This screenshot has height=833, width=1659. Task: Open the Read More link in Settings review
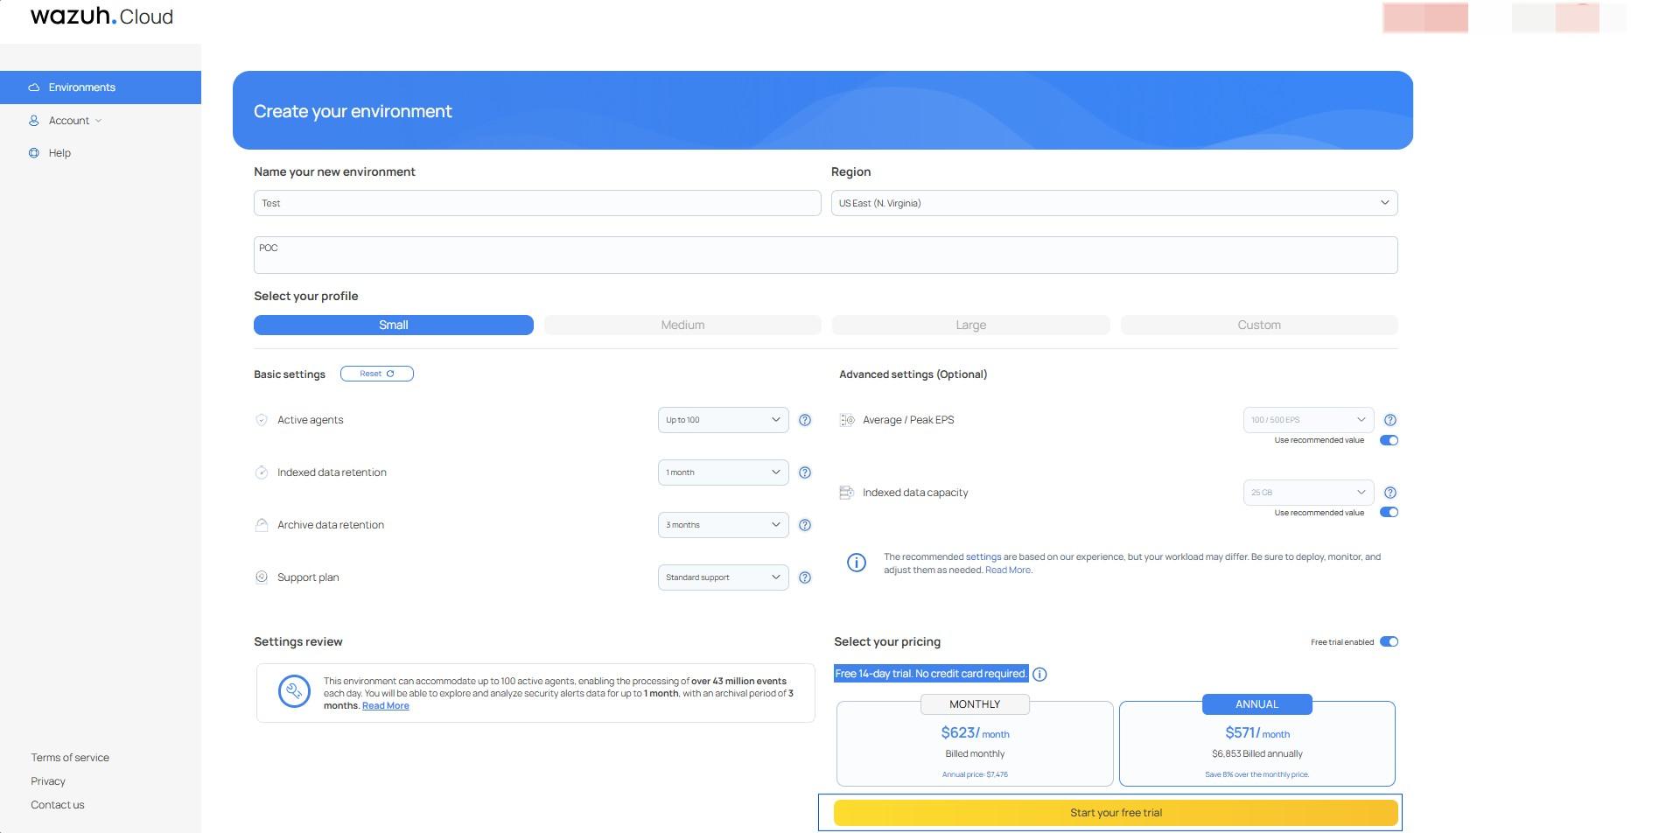click(385, 705)
